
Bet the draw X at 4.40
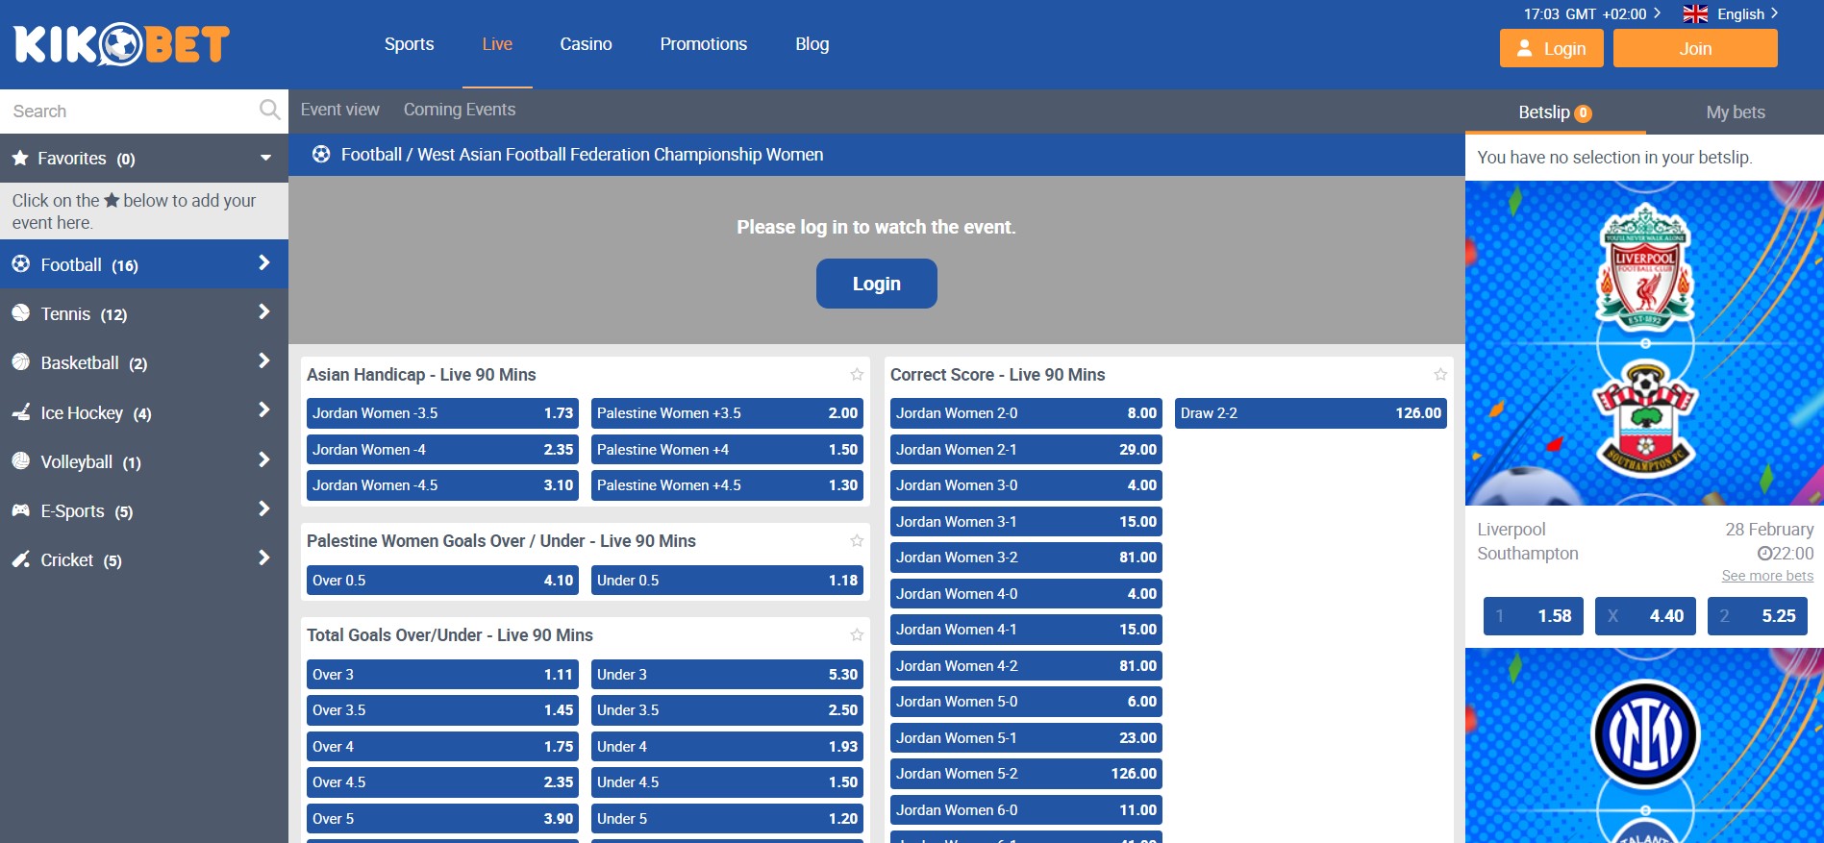(x=1645, y=616)
